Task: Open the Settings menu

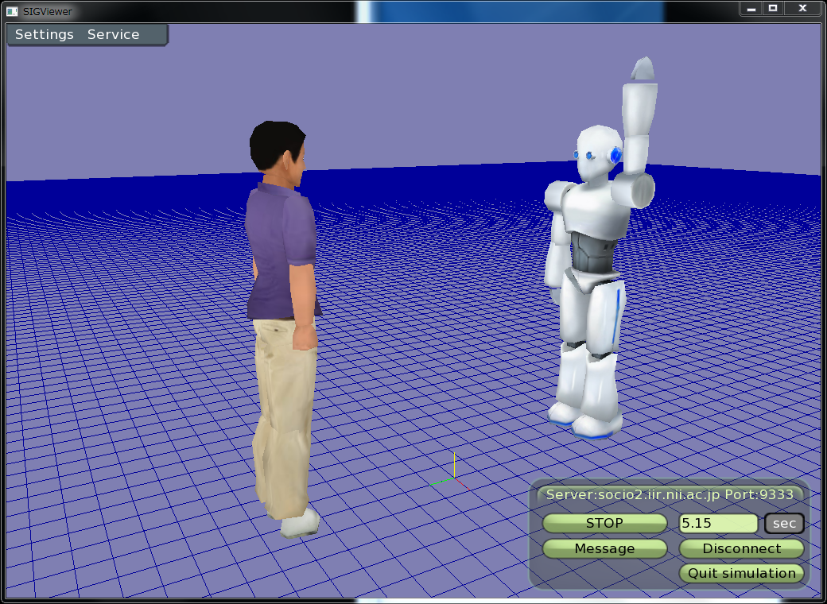Action: pos(44,35)
